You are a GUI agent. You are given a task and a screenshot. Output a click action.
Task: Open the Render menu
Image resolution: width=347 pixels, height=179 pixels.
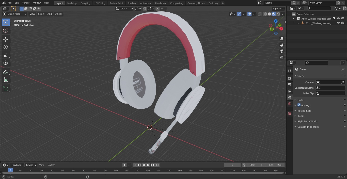click(26, 3)
